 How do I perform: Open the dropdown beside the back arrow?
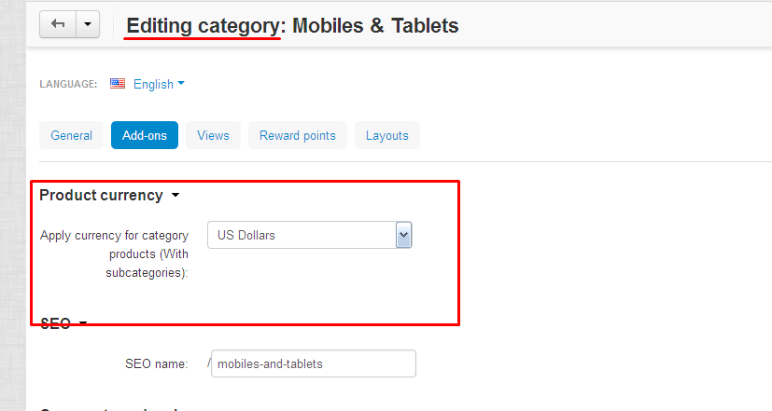tap(88, 24)
